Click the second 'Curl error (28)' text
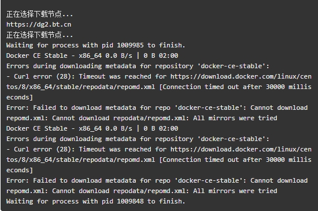The image size is (318, 211). pyautogui.click(x=44, y=149)
